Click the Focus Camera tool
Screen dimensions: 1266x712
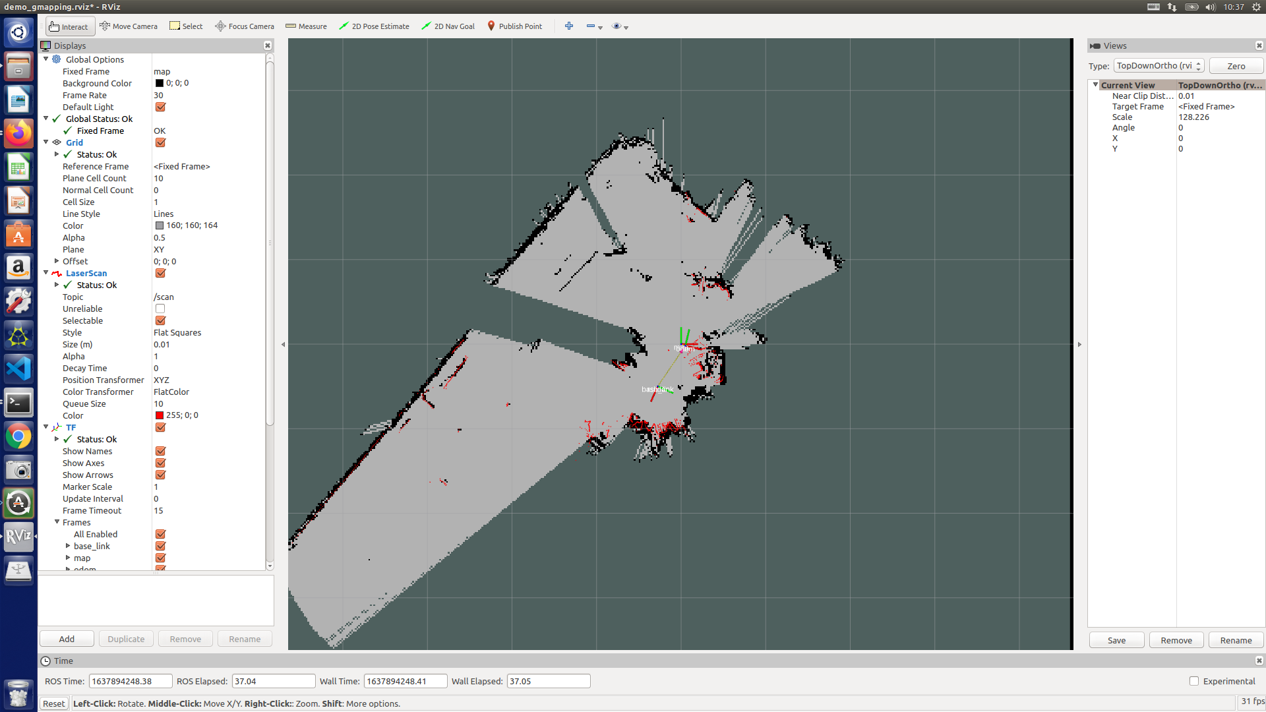click(x=244, y=26)
